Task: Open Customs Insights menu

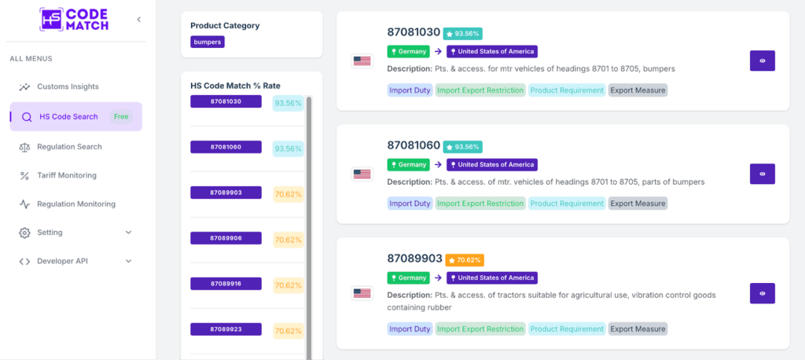Action: pyautogui.click(x=68, y=86)
